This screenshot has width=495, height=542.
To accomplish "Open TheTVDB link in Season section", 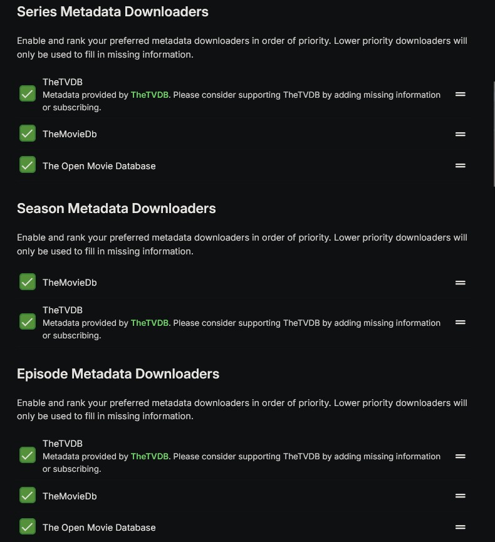I will click(150, 323).
